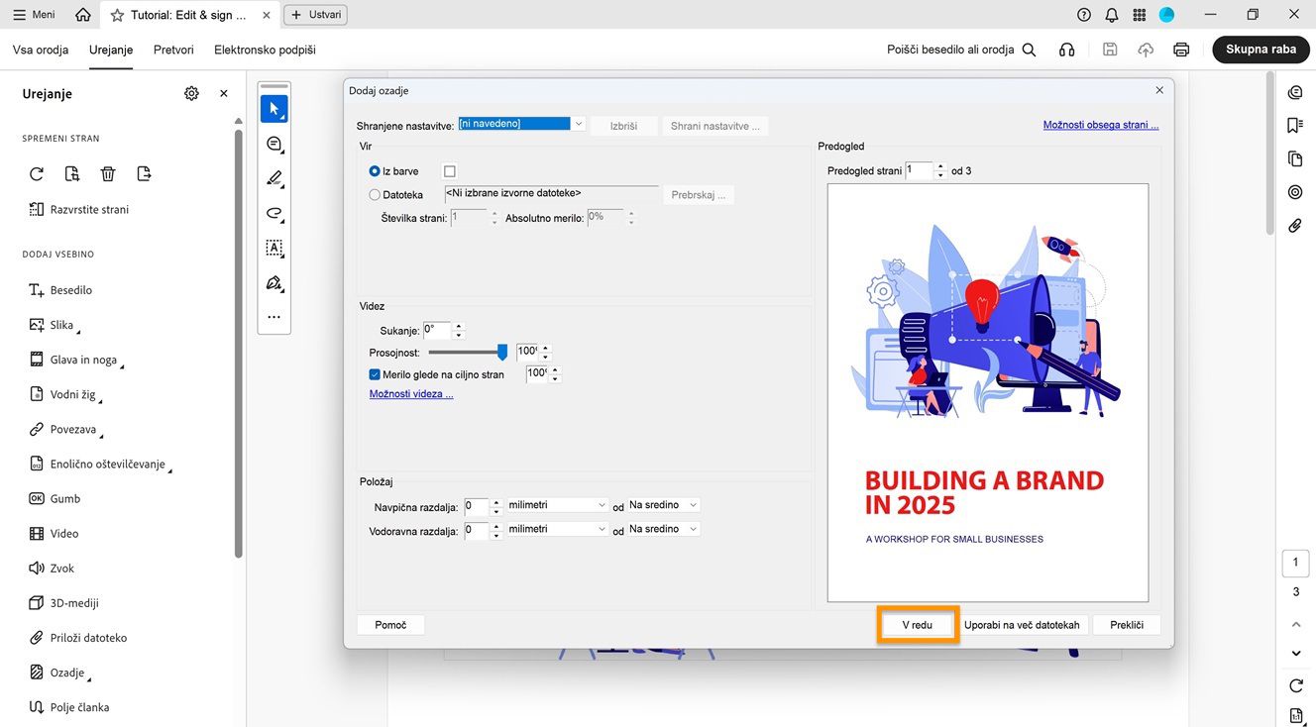Open the attachments paperclip icon
Viewport: 1316px width, 727px height.
coord(1295,226)
